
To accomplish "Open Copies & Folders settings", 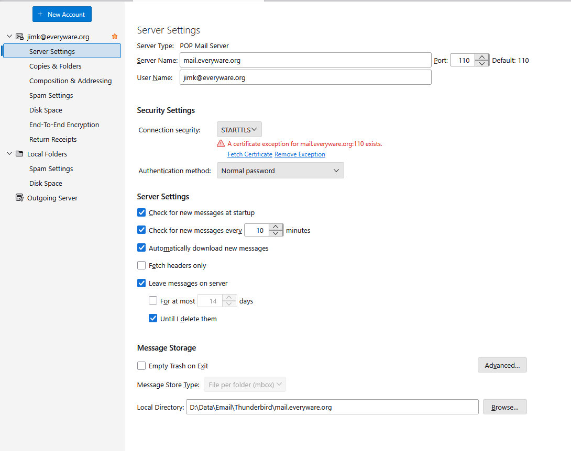I will (55, 66).
